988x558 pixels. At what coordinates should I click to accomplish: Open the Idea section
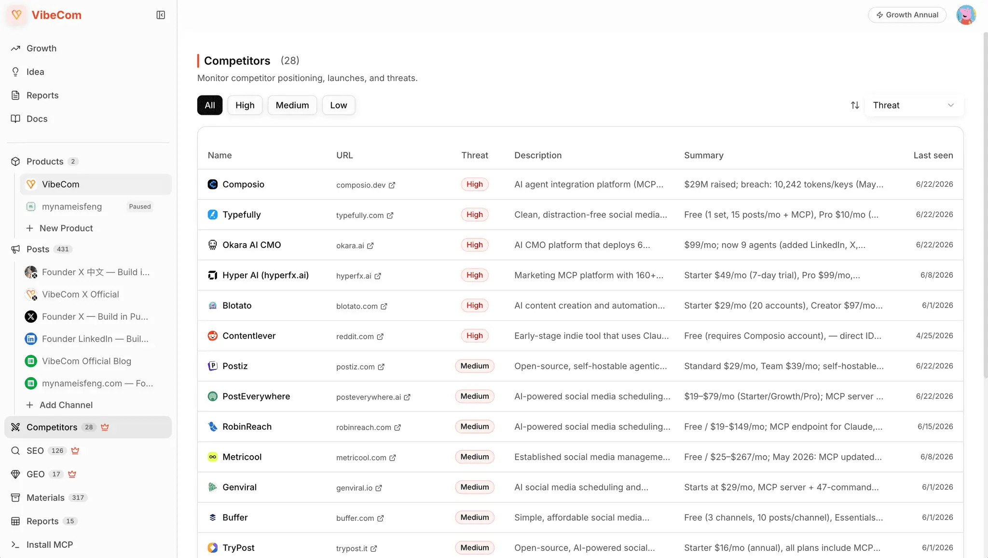point(35,72)
